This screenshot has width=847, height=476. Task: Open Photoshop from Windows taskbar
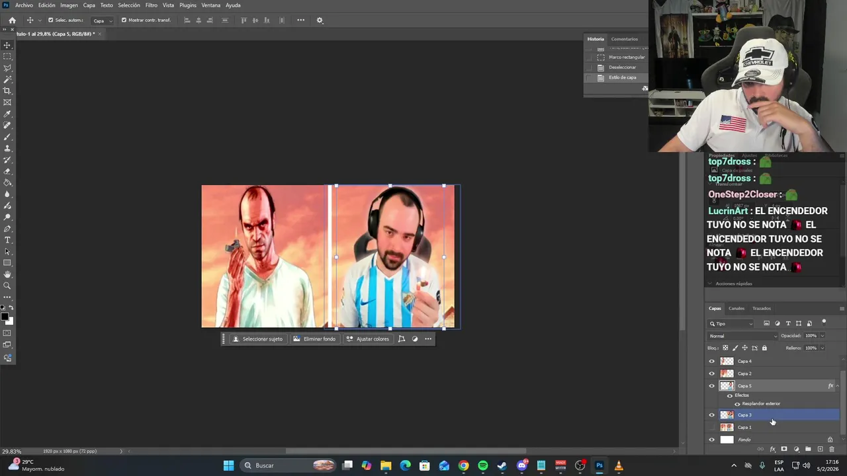click(600, 465)
